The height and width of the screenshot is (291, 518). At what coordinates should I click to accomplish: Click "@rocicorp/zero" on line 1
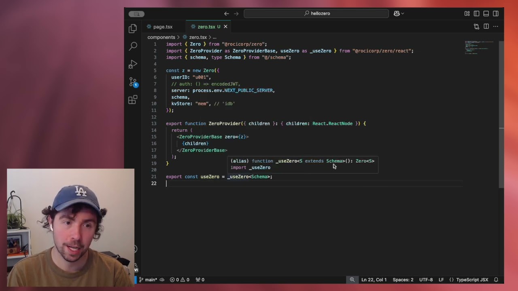(243, 44)
